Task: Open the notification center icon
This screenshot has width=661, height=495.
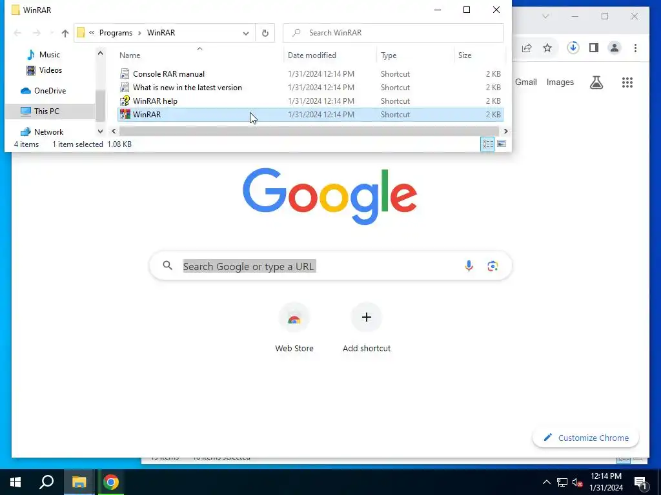Action: [641, 483]
